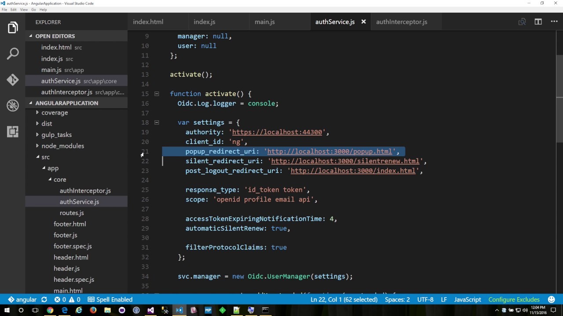Click line and column indicator Ln 22, Col 1
563x316 pixels.
click(x=344, y=299)
